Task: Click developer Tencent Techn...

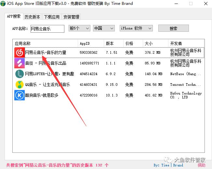Action: click(x=185, y=84)
